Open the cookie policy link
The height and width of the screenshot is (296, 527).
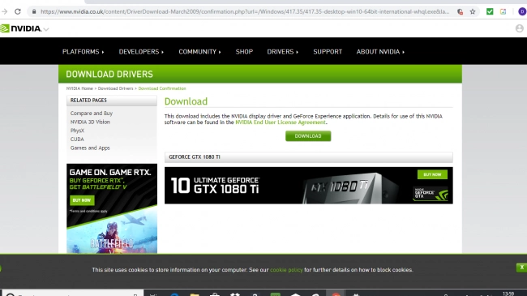pos(286,270)
